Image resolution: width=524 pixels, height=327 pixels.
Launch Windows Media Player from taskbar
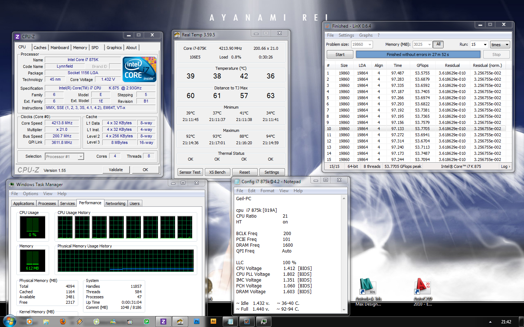click(29, 322)
